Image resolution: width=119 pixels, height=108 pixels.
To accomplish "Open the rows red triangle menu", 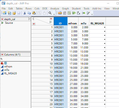I will coord(34,24).
